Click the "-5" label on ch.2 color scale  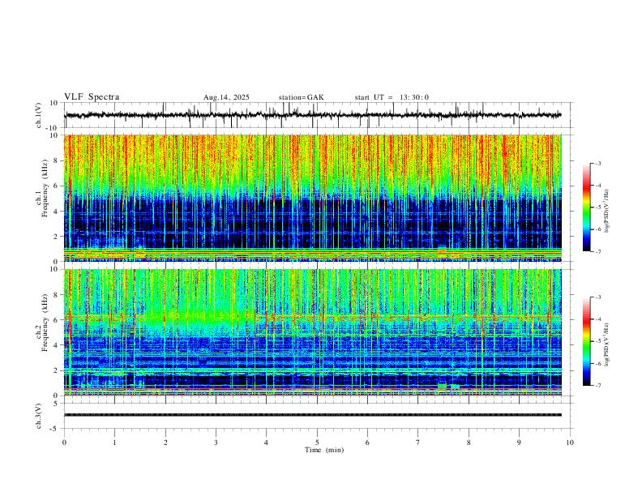tap(597, 341)
